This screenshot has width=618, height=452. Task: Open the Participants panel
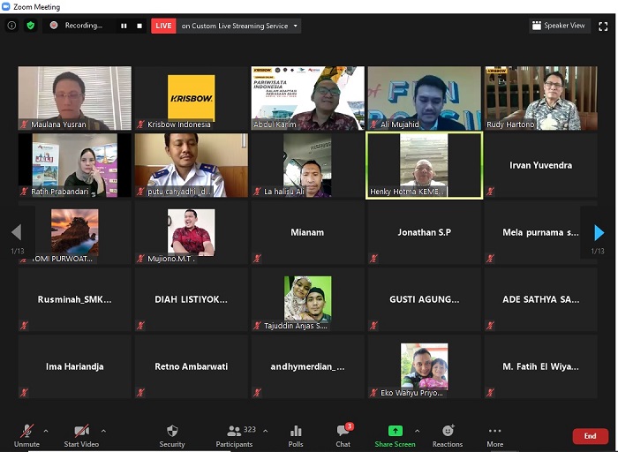[235, 434]
